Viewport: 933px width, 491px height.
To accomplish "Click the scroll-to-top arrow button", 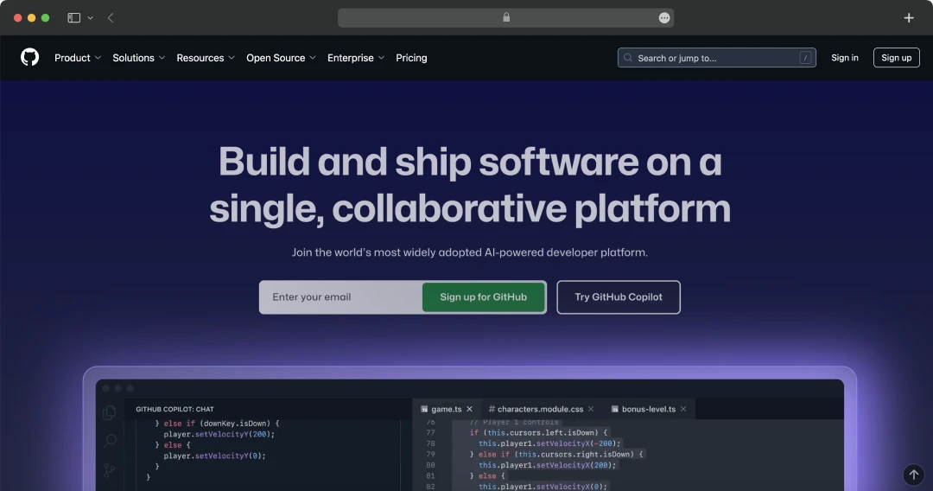I will coord(913,475).
